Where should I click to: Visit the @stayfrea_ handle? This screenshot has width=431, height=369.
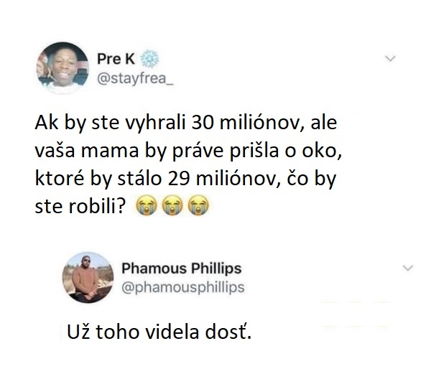click(x=135, y=79)
